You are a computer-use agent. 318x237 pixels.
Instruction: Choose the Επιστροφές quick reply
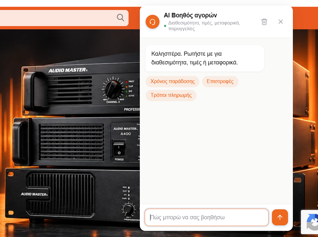[220, 81]
